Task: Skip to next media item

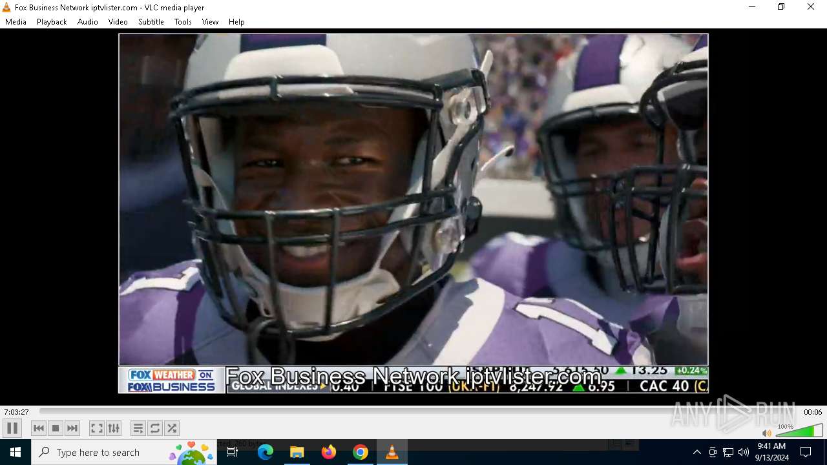Action: pyautogui.click(x=72, y=428)
